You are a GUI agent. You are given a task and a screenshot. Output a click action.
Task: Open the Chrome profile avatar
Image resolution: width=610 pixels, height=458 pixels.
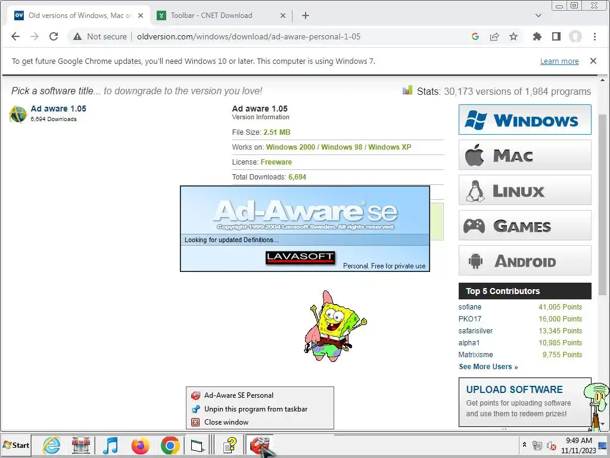click(575, 36)
